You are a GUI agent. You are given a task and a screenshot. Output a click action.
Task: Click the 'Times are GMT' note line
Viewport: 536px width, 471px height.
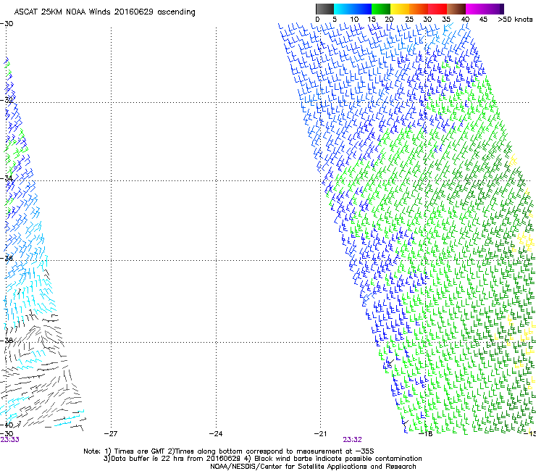pyautogui.click(x=229, y=451)
